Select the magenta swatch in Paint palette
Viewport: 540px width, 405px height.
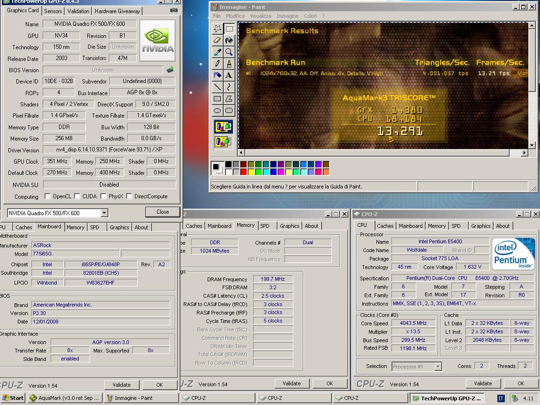click(x=281, y=172)
